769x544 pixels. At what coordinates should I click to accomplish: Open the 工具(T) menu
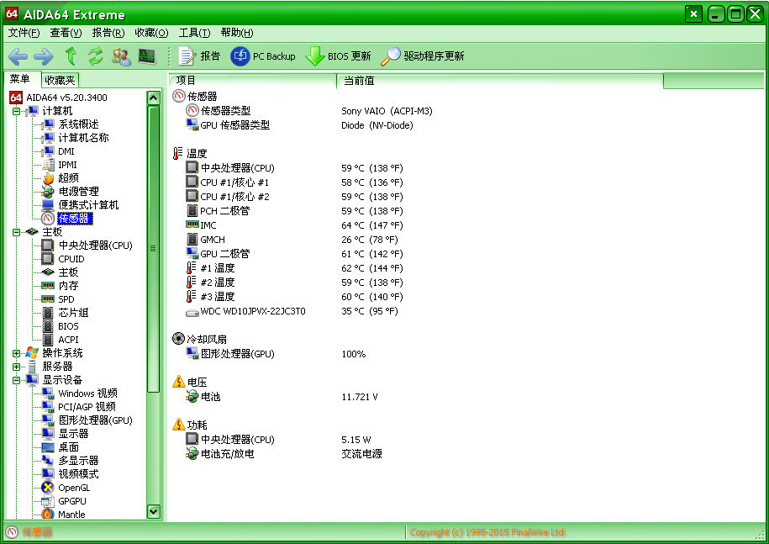point(194,33)
